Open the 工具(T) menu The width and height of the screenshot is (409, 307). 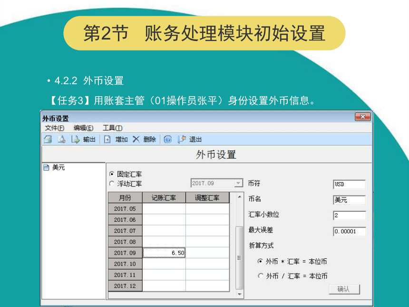point(112,128)
